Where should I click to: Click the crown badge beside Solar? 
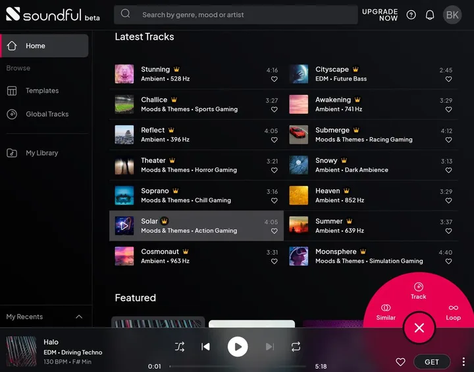pos(164,221)
